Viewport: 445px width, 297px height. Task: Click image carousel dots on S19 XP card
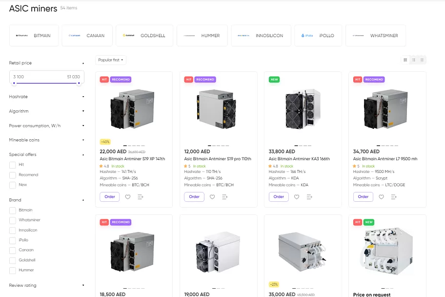(x=134, y=146)
